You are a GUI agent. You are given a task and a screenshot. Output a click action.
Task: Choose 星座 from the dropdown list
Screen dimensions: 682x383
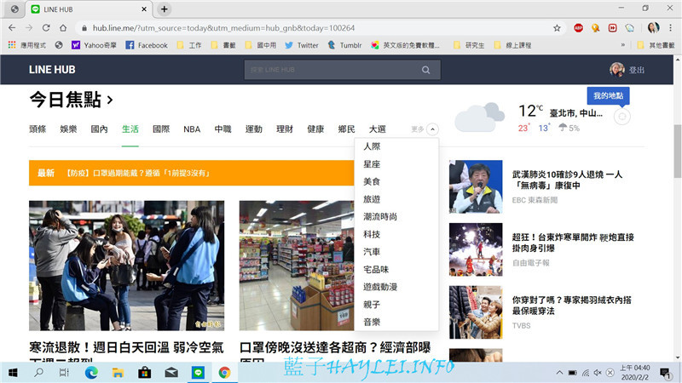372,164
